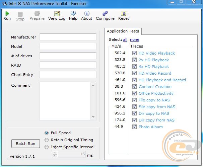
Task: Focus the Chart Entry input field
Action: tap(68, 74)
